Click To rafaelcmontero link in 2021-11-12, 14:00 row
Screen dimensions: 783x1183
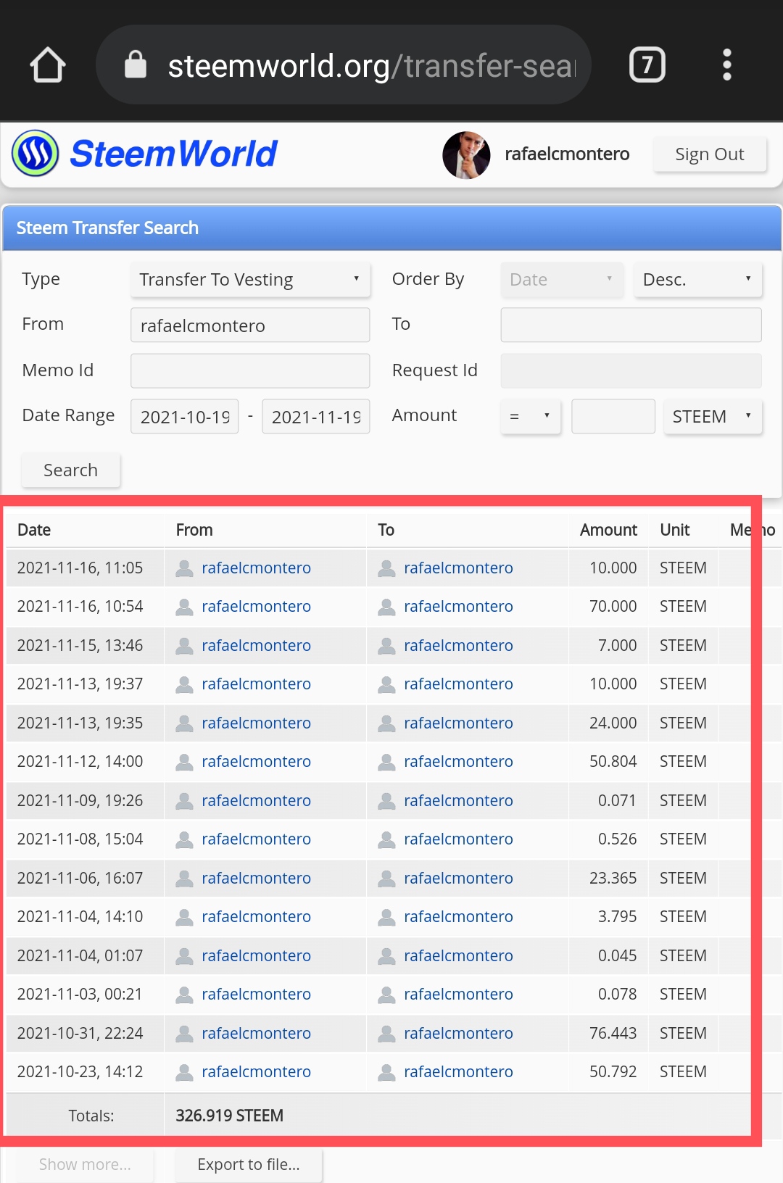(458, 762)
